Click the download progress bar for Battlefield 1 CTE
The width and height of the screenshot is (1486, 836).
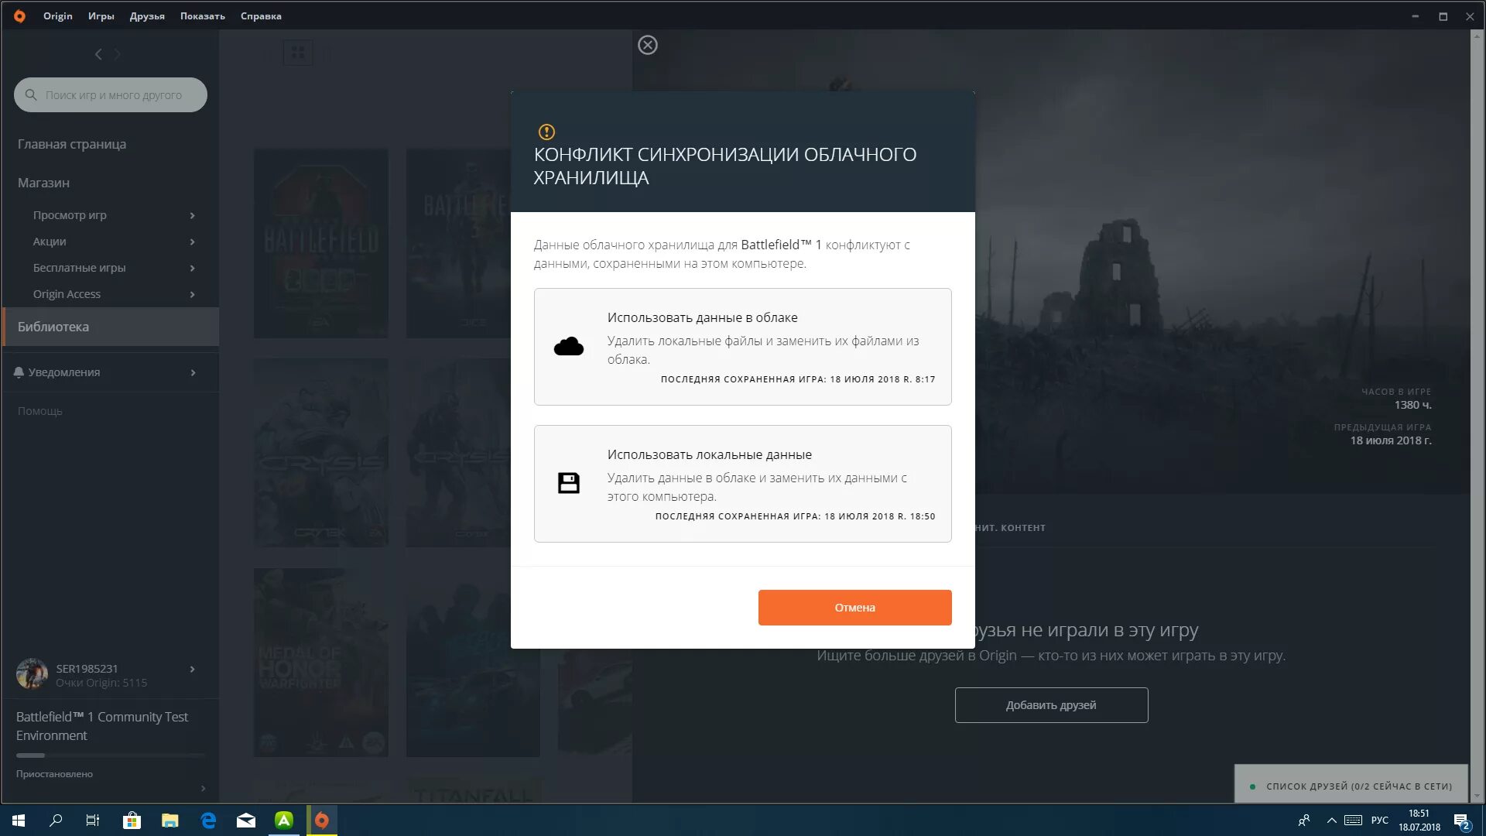click(x=111, y=755)
